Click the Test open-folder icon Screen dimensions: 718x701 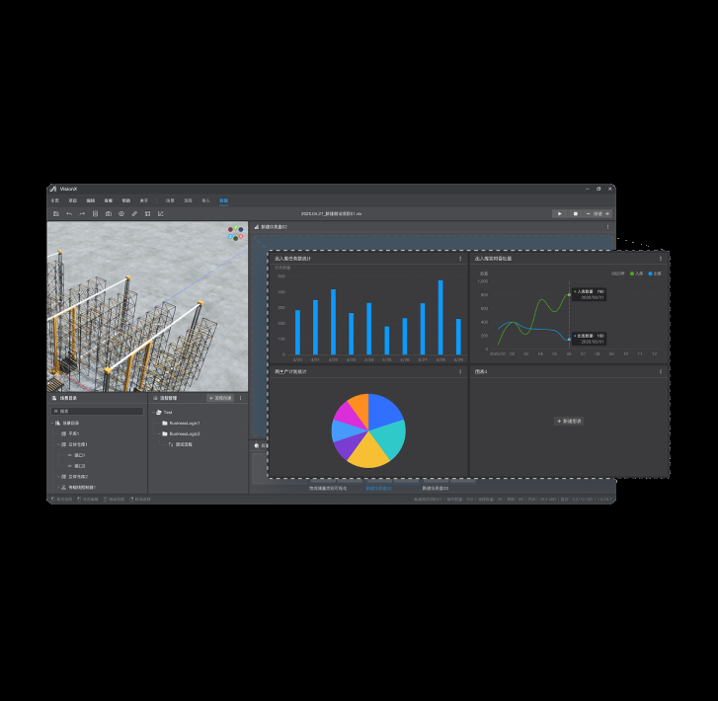pos(159,412)
